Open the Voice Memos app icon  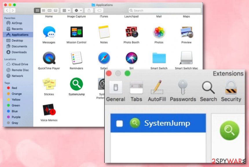pyautogui.click(x=49, y=110)
